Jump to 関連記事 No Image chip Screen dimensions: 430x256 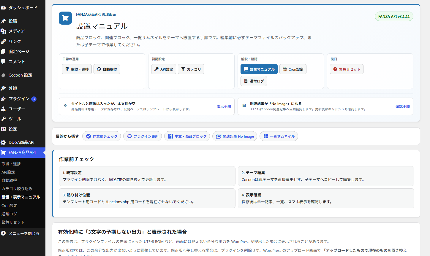click(235, 136)
